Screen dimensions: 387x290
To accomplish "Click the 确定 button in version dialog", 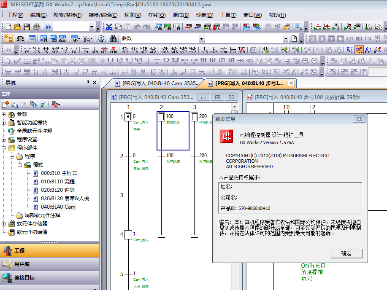I will click(x=346, y=253).
